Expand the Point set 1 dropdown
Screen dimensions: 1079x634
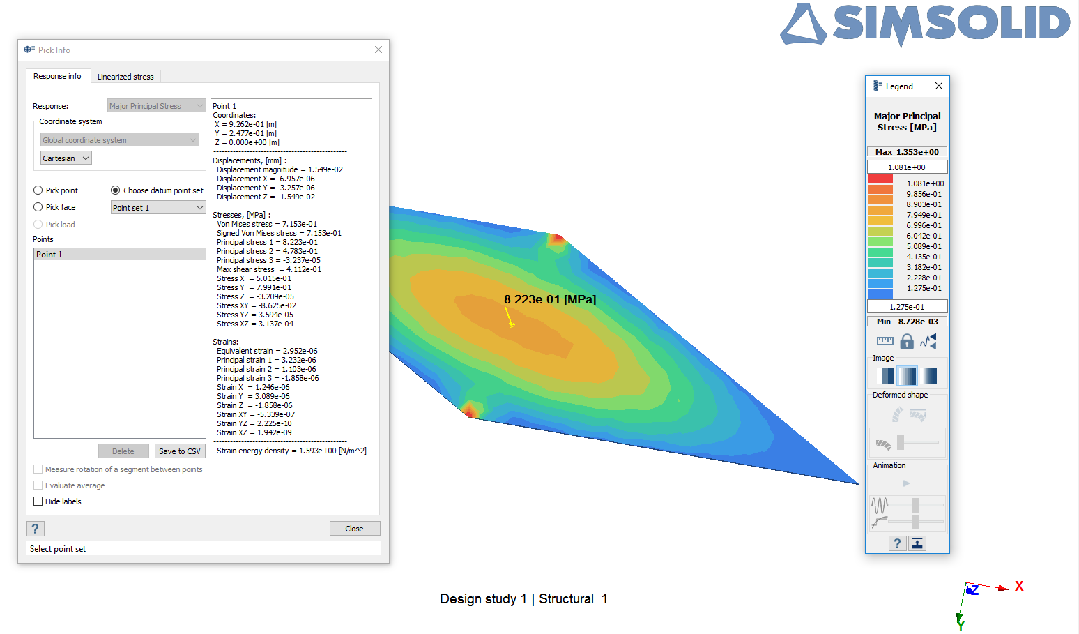(x=158, y=208)
